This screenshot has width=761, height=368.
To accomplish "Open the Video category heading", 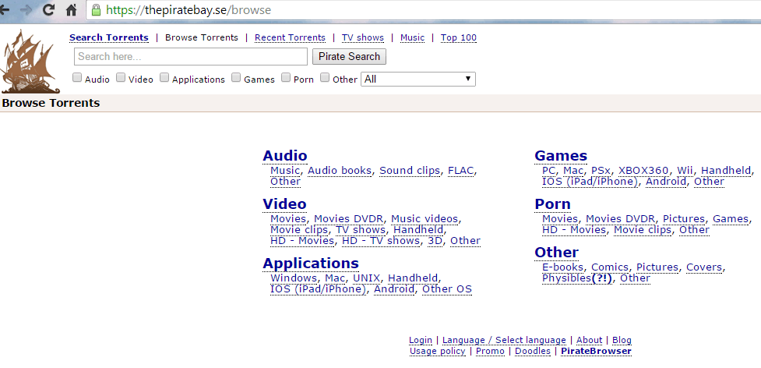I will 284,204.
